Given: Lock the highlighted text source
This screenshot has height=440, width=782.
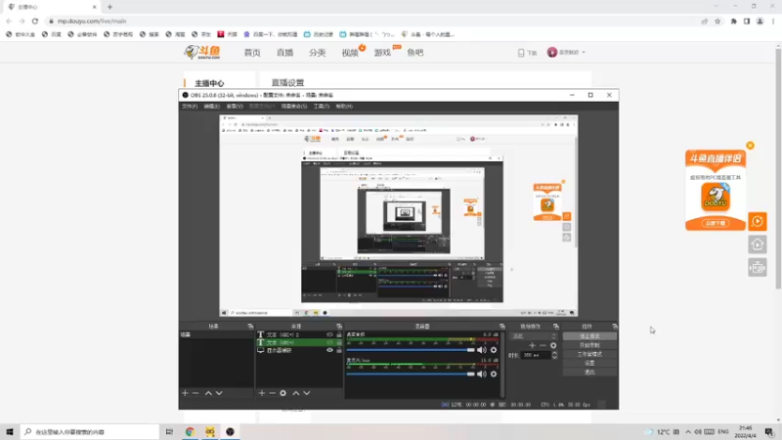Looking at the screenshot, I should (339, 343).
